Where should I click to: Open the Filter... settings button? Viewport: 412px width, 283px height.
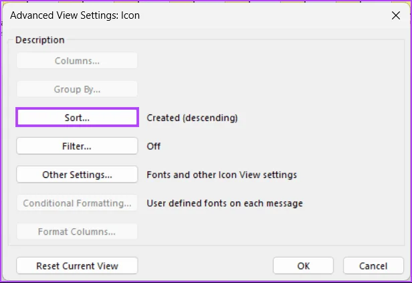tap(77, 146)
